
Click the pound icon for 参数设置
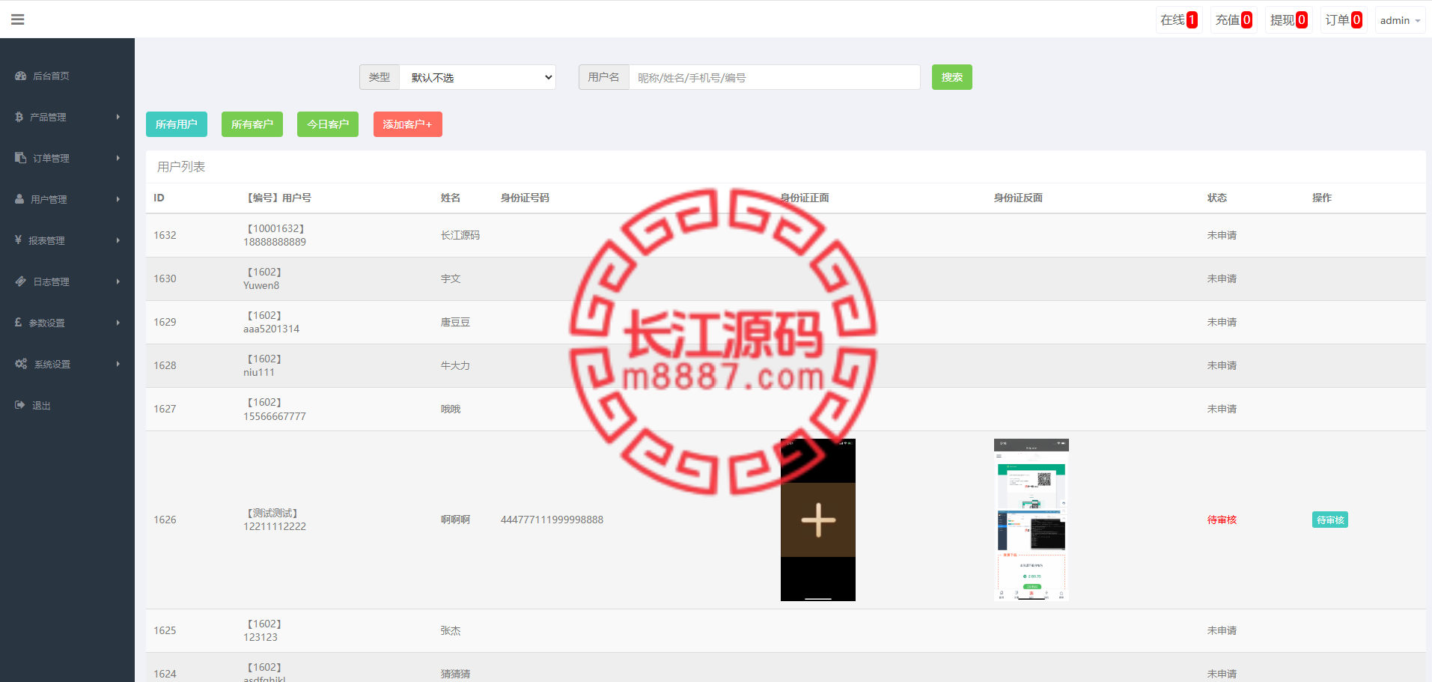(x=18, y=323)
